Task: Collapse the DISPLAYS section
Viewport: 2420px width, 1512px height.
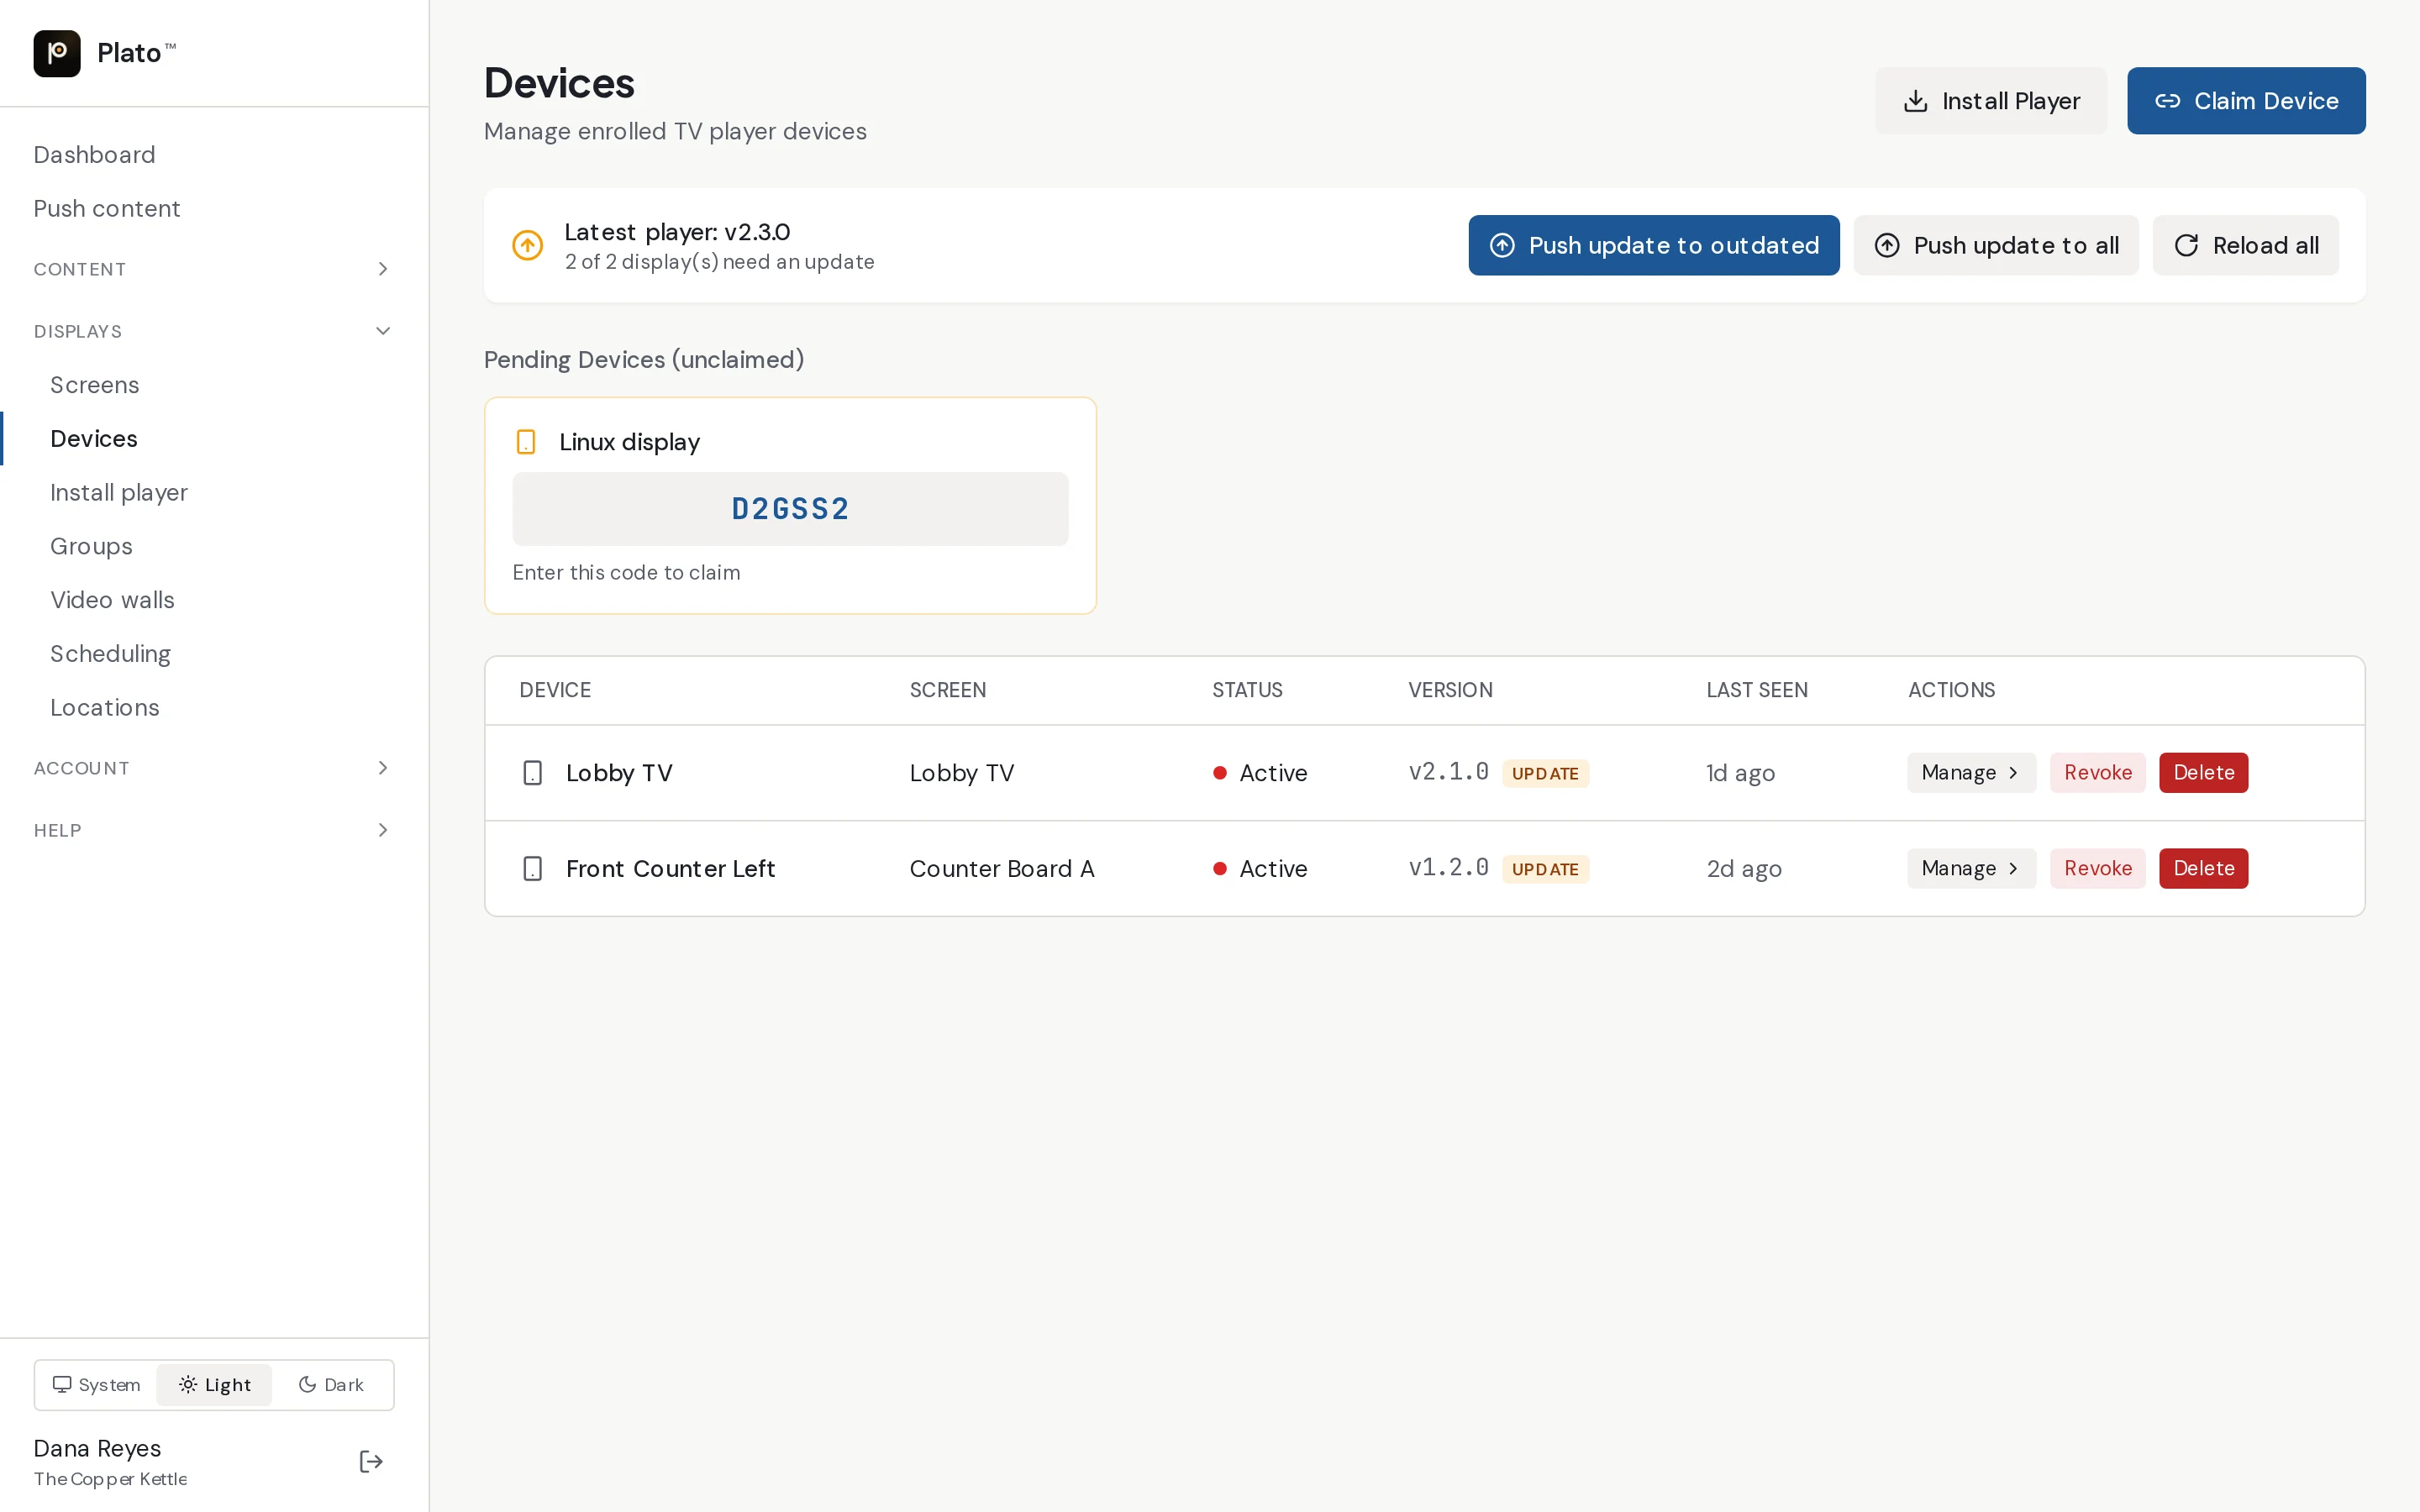Action: click(214, 331)
